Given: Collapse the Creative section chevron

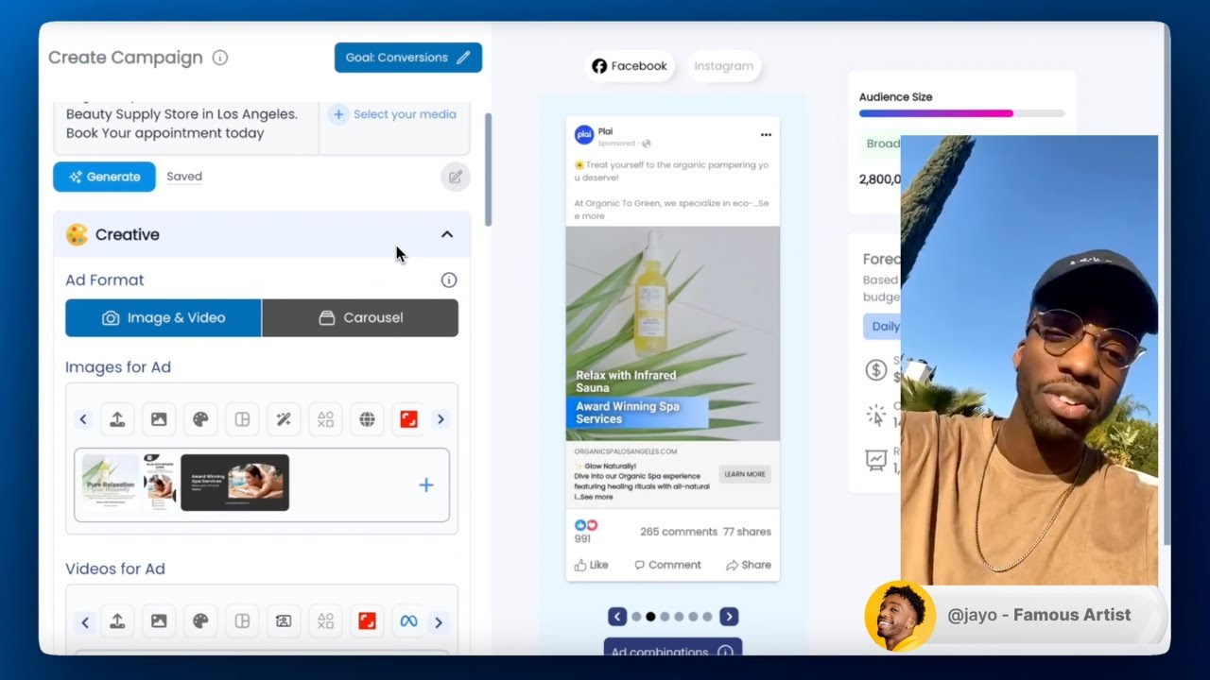Looking at the screenshot, I should (447, 234).
